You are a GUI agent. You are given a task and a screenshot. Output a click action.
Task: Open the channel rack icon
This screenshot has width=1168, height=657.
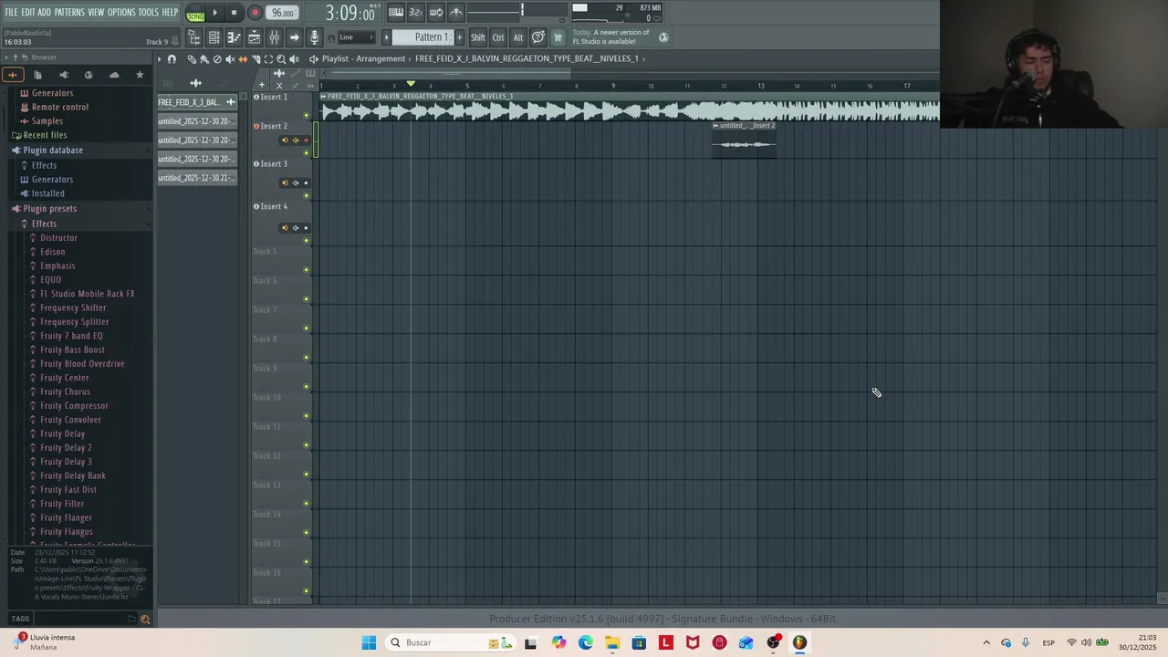[214, 37]
